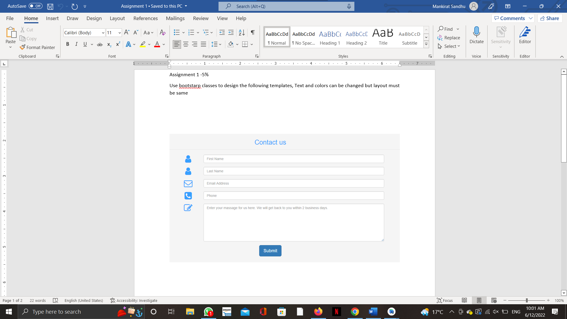Open the font size dropdown

coord(120,33)
